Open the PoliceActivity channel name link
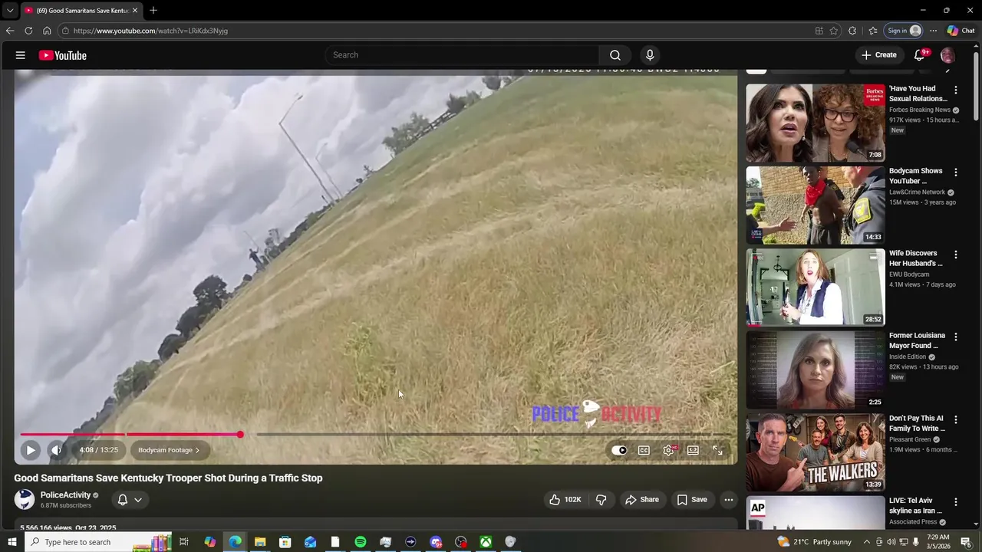This screenshot has width=982, height=552. point(65,495)
